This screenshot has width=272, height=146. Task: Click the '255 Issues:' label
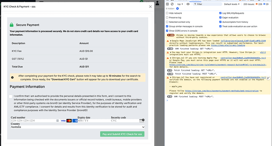coord(249,4)
